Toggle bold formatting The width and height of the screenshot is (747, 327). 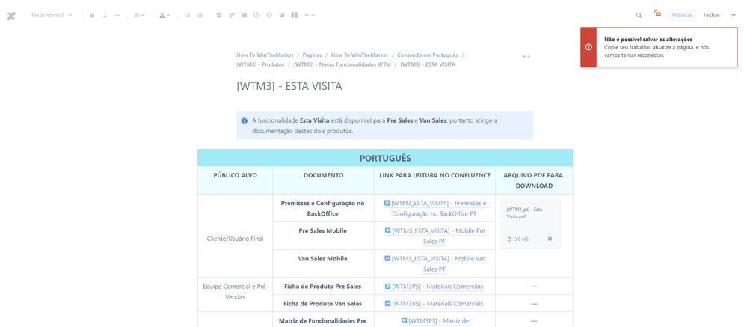pos(93,15)
